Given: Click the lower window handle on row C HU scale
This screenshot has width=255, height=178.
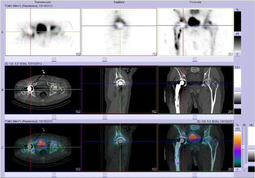Looking at the screenshot, I should (252, 164).
